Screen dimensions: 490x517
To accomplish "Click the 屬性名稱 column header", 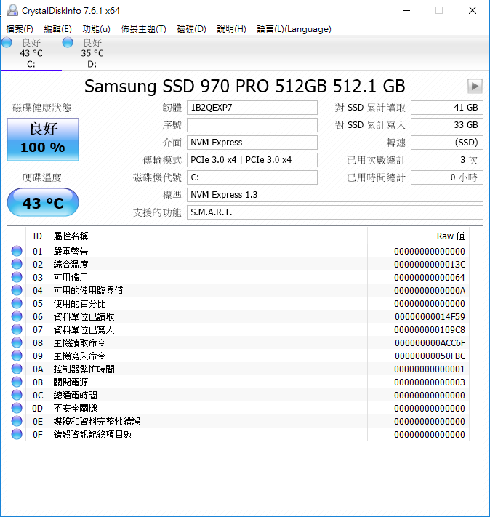I will [71, 236].
